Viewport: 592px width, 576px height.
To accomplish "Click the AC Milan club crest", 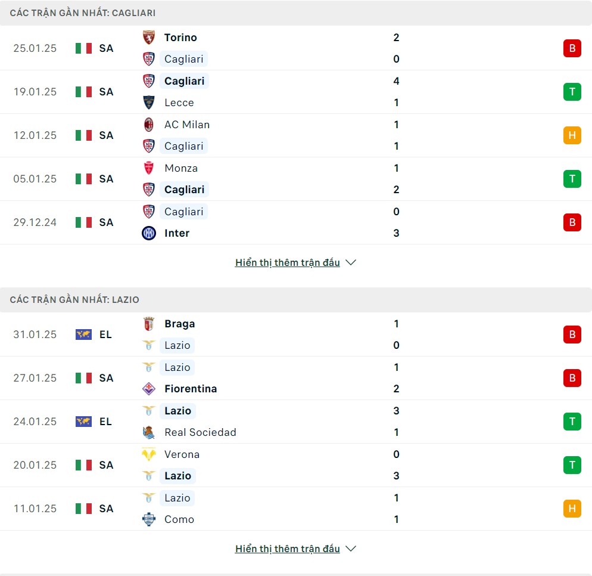I will (149, 125).
